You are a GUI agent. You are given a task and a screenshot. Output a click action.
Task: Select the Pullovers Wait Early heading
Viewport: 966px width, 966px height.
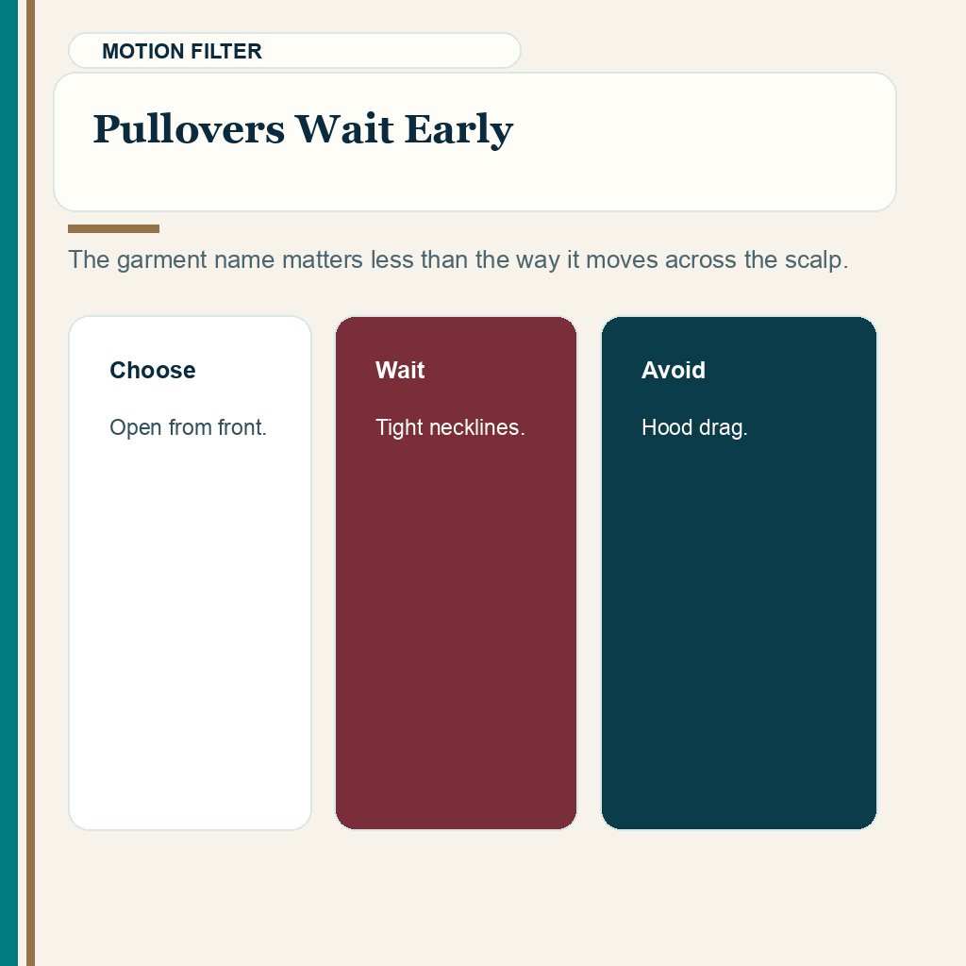[303, 129]
